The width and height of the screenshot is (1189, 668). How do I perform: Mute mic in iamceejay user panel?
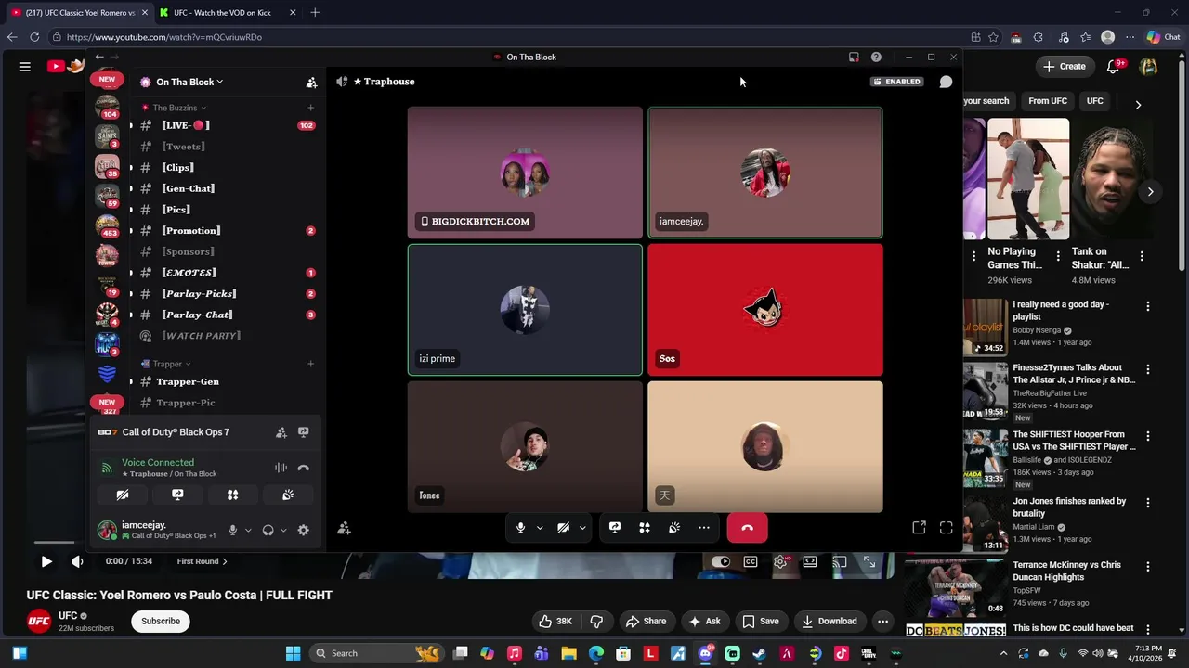tap(233, 530)
